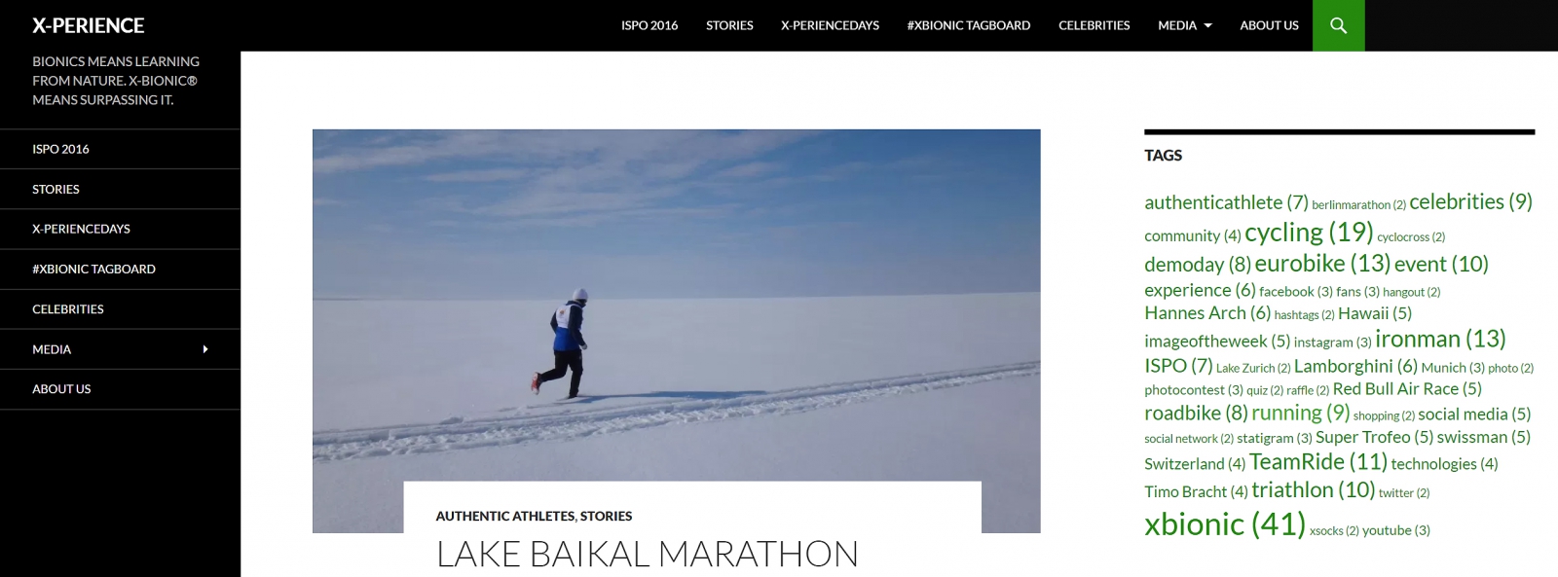This screenshot has height=577, width=1558.
Task: Open About Us in the top navigation
Action: (1269, 25)
